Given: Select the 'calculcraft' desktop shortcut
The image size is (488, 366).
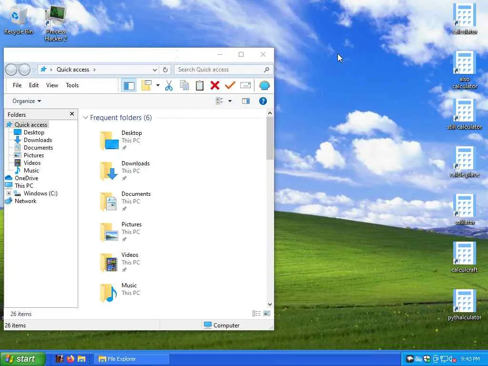Looking at the screenshot, I should pos(464,257).
